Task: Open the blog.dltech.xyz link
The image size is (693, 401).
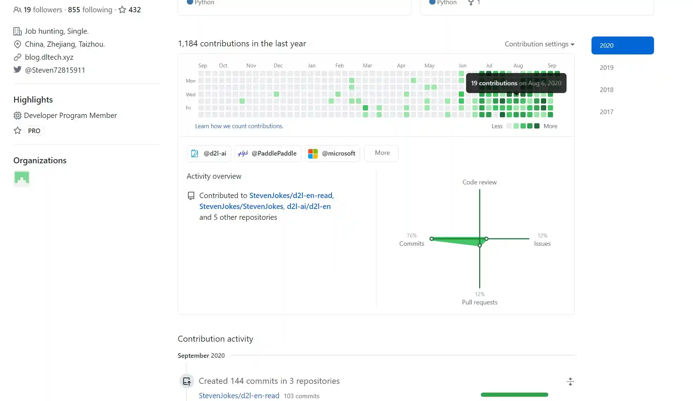Action: point(49,57)
